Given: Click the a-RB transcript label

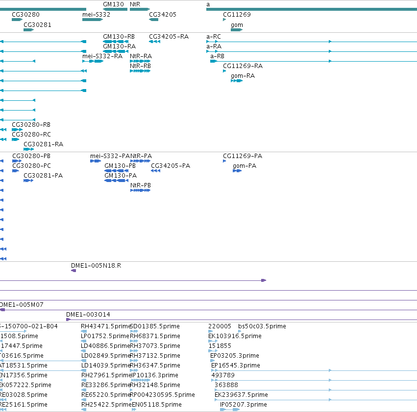Looking at the screenshot, I should (217, 56).
